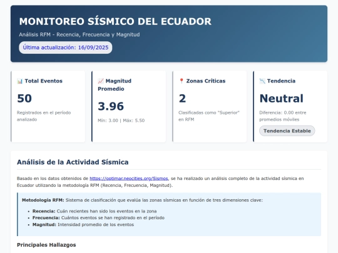Select the MONITOREO SÍSMICO DEL ECUADOR title
Screen dimensions: 338x253
(x=115, y=21)
